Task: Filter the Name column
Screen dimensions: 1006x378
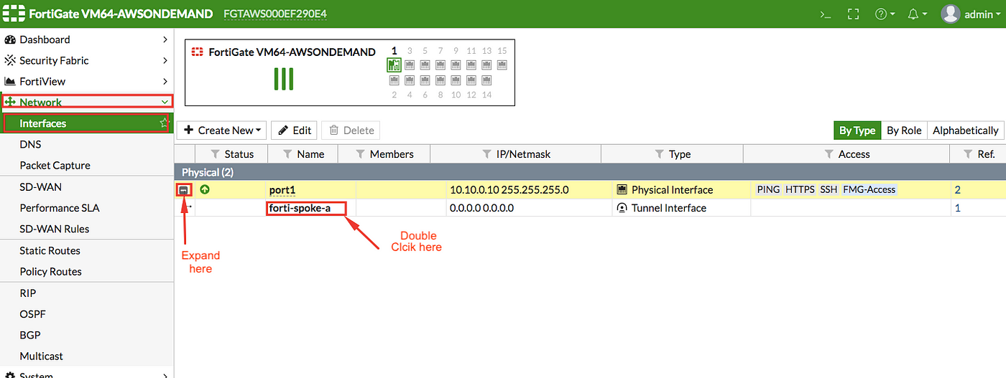Action: 287,153
